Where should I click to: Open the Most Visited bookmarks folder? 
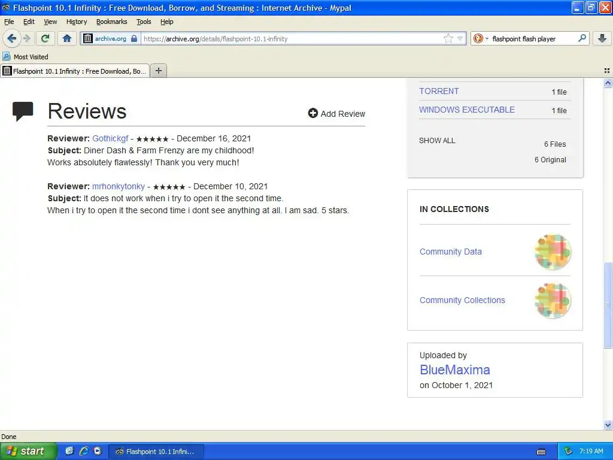25,57
